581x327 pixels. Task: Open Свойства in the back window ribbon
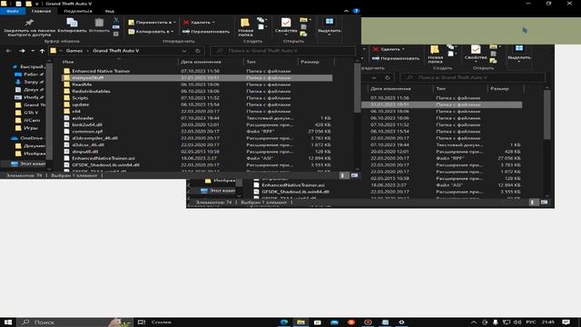476,53
